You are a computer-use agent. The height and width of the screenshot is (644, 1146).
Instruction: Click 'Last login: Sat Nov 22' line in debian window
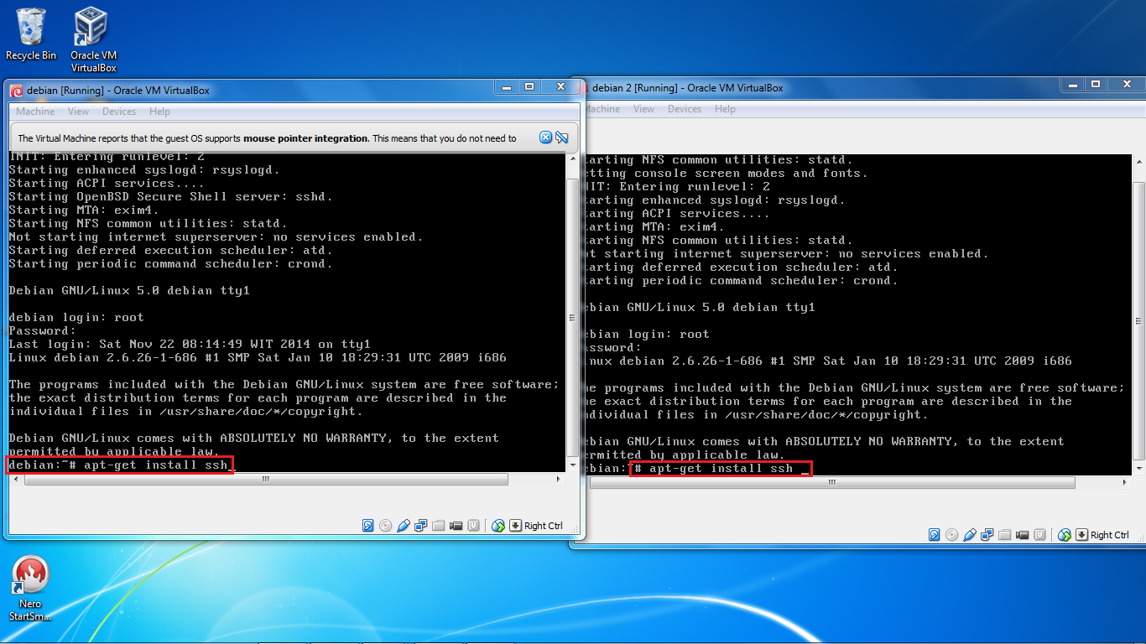[x=190, y=345]
